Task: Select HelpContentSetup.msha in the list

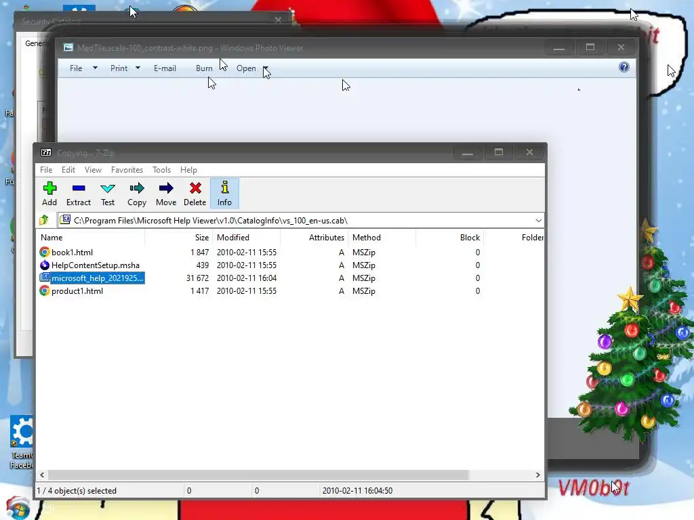Action: click(x=95, y=265)
